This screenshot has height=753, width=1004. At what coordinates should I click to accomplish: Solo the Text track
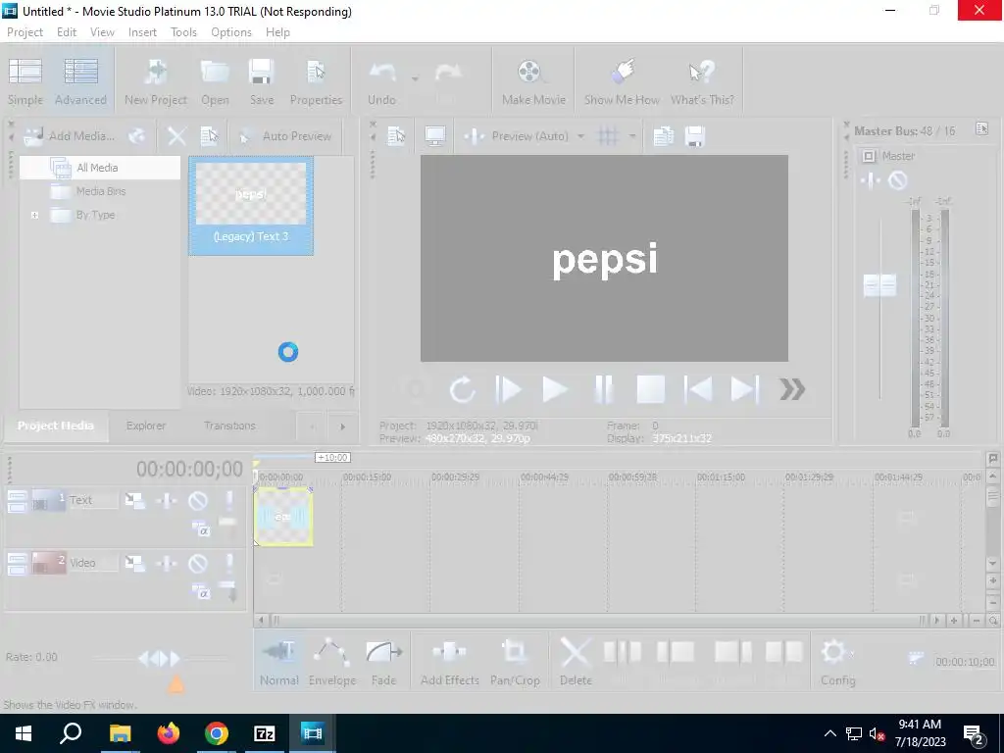click(x=229, y=500)
